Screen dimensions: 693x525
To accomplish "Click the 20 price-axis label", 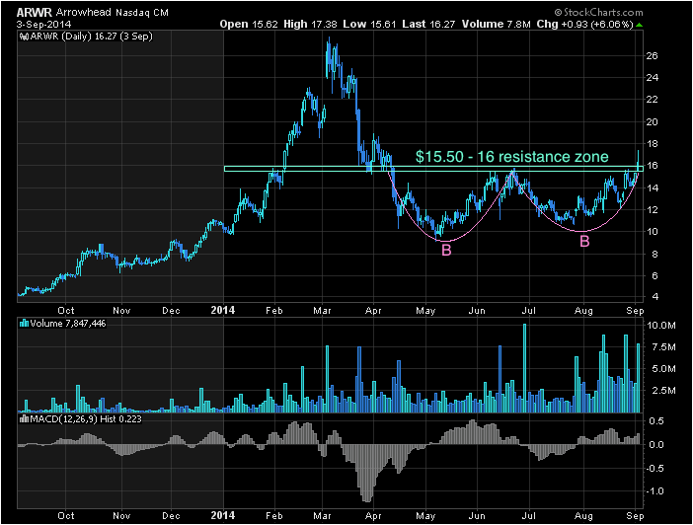I will pyautogui.click(x=652, y=121).
